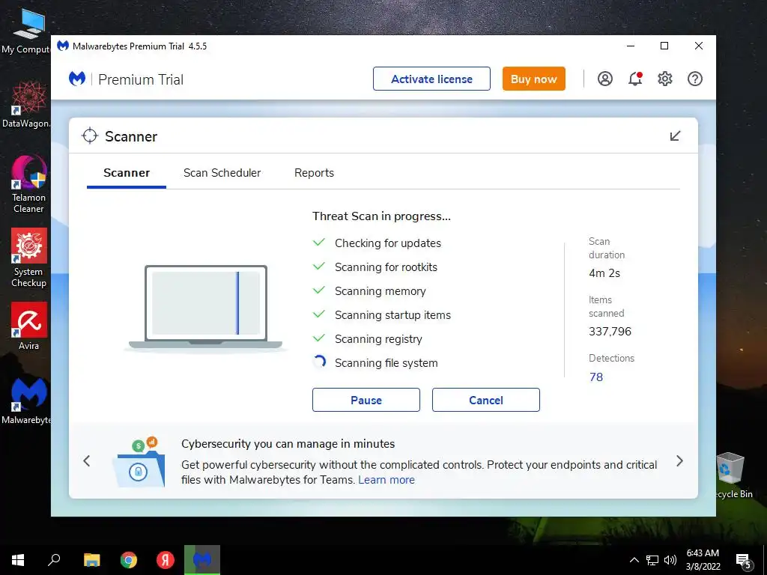
Task: Click the scan duration value 4m 2s
Action: point(604,273)
